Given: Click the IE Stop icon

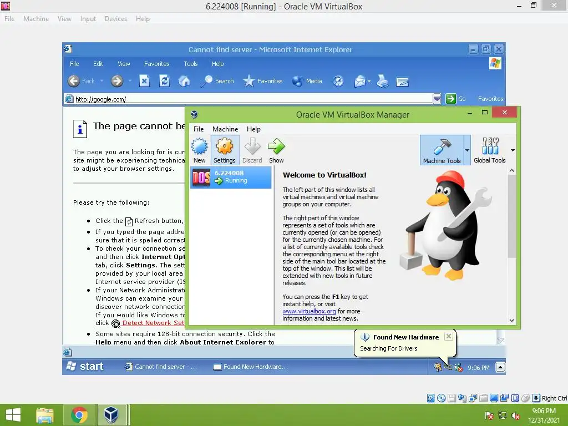Looking at the screenshot, I should [x=145, y=81].
